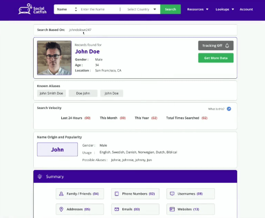
Task: Click the Search Velocity info icon
Action: click(x=229, y=109)
